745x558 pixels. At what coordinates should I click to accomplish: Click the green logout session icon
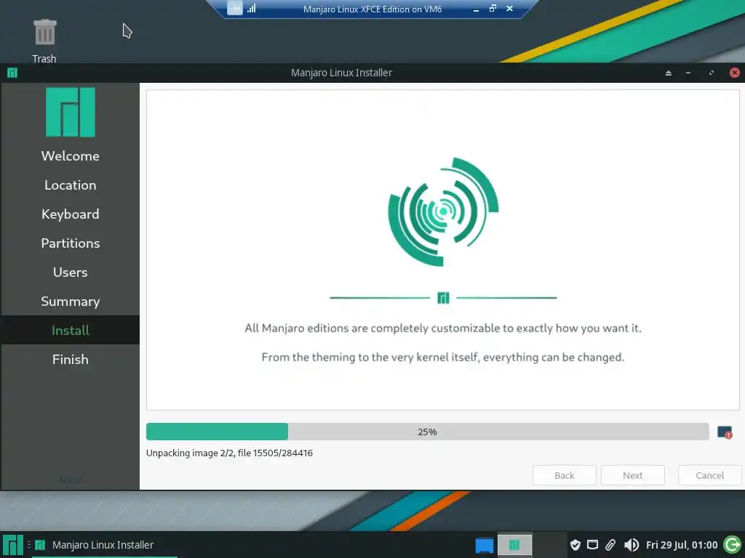(732, 545)
